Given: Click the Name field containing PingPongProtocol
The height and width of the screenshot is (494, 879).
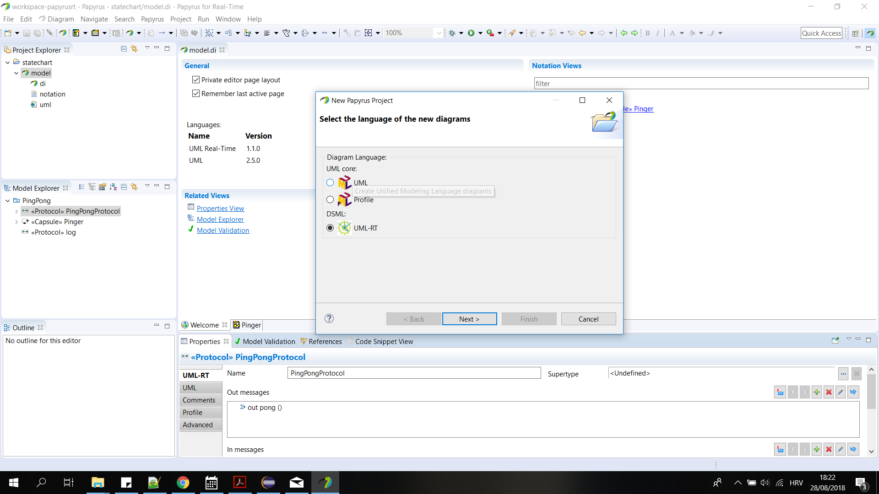Looking at the screenshot, I should [414, 373].
